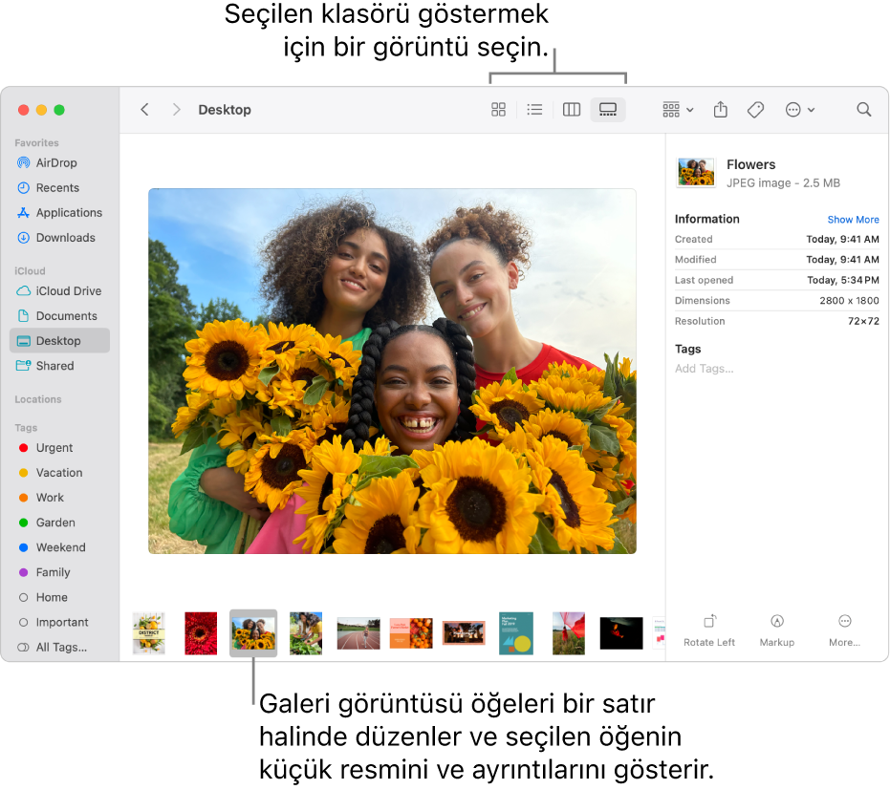
Task: Click the Locations sidebar heading
Action: tap(38, 399)
